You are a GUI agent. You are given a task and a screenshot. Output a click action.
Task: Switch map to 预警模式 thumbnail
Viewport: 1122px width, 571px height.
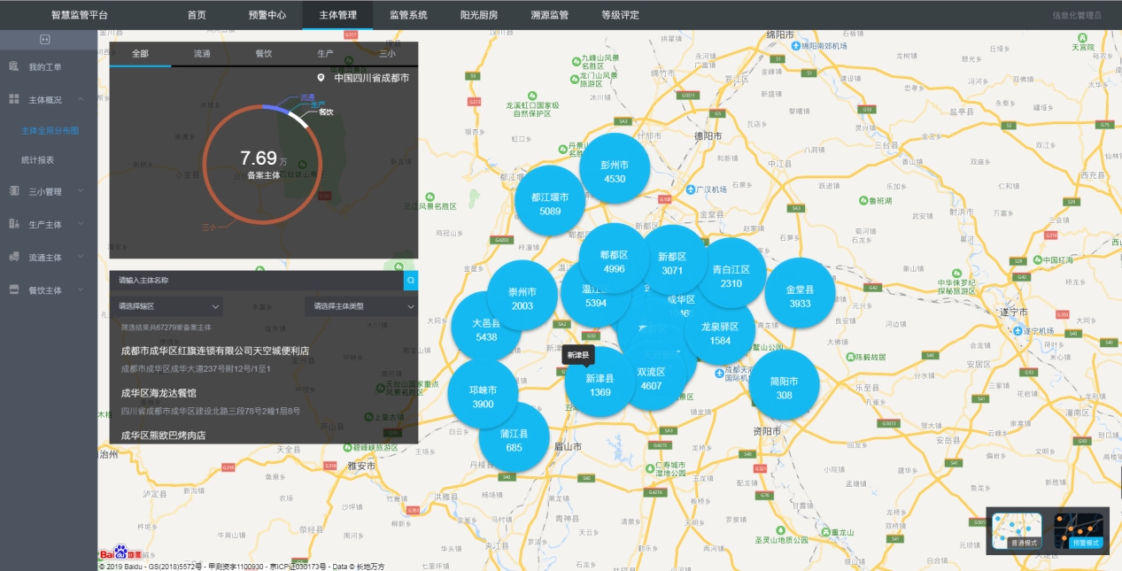1078,531
